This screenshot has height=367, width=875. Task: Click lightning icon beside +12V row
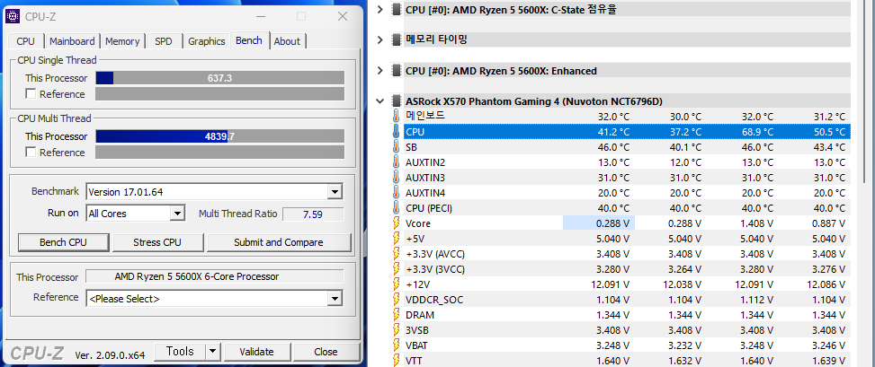click(x=397, y=284)
